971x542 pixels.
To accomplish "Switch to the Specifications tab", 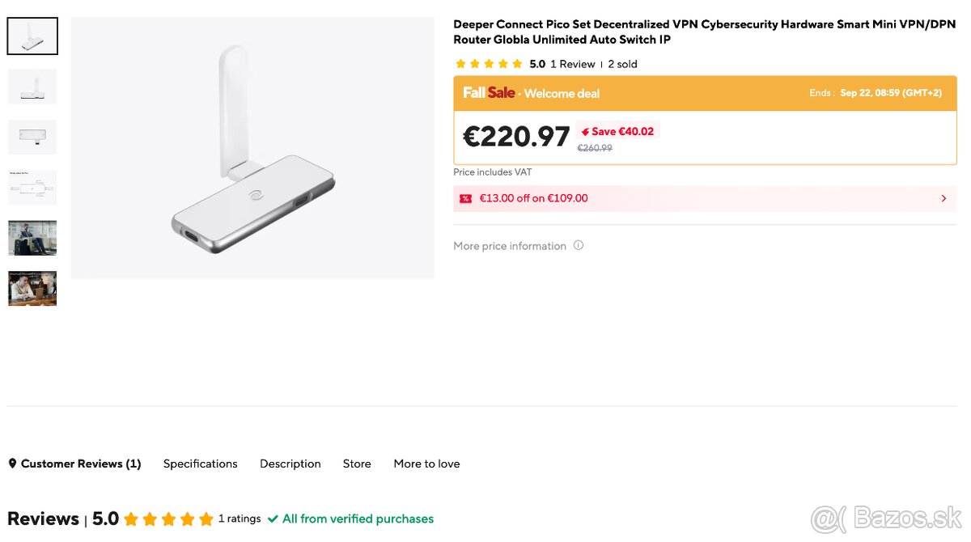I will [x=200, y=463].
